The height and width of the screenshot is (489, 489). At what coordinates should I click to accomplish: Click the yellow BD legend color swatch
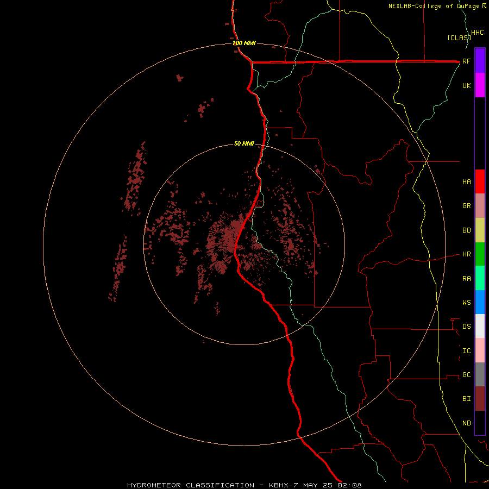pyautogui.click(x=480, y=230)
